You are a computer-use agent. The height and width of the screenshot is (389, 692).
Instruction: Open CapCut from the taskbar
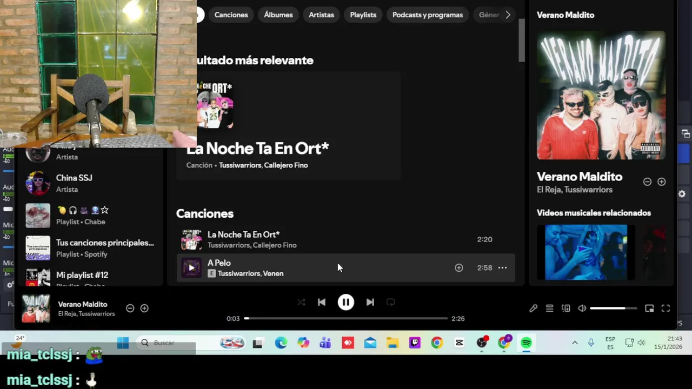[459, 343]
